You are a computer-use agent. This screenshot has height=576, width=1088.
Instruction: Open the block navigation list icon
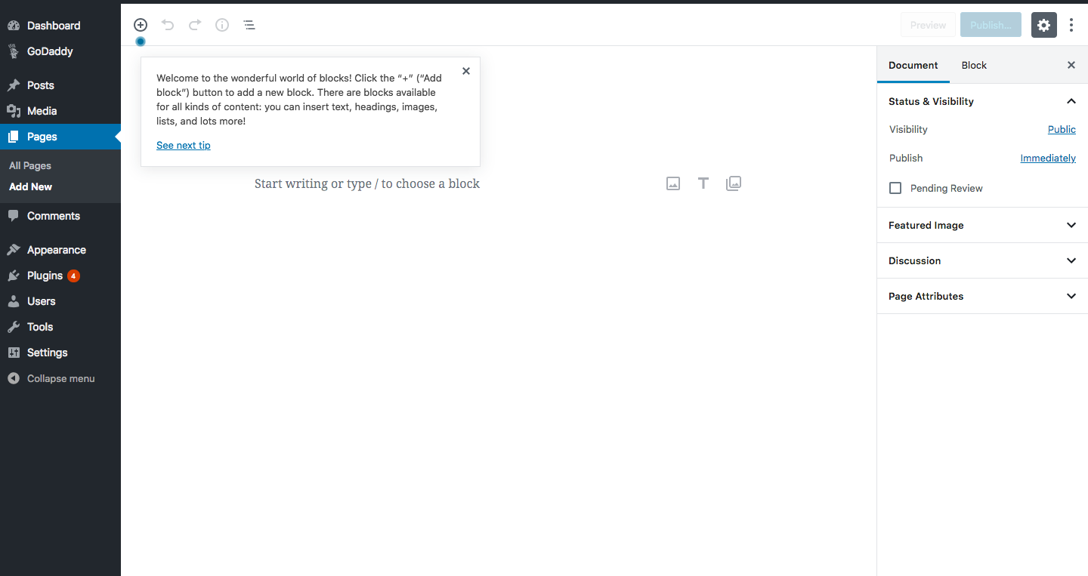[249, 25]
